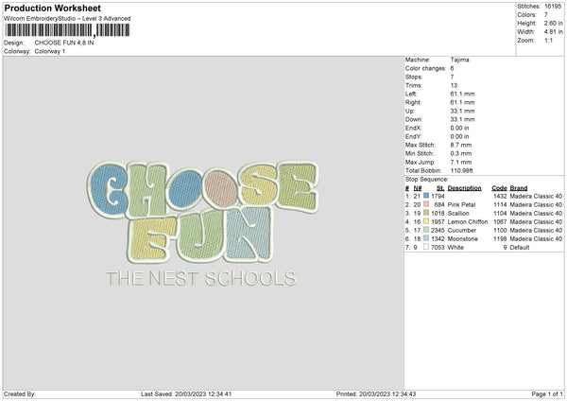
Task: Click the 'Pink Petal' description
Action: (x=461, y=204)
